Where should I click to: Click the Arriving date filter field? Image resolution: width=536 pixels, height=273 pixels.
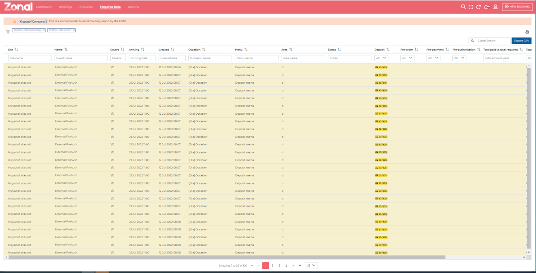click(142, 58)
